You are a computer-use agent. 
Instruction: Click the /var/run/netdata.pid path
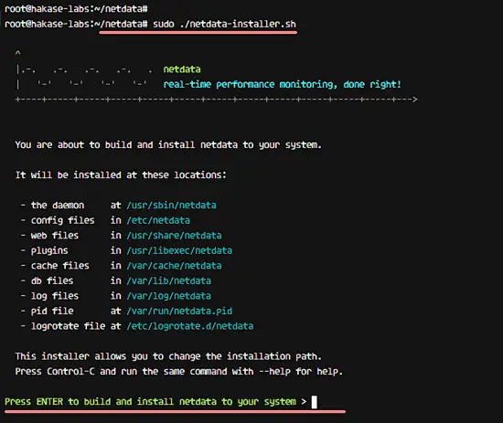[179, 311]
